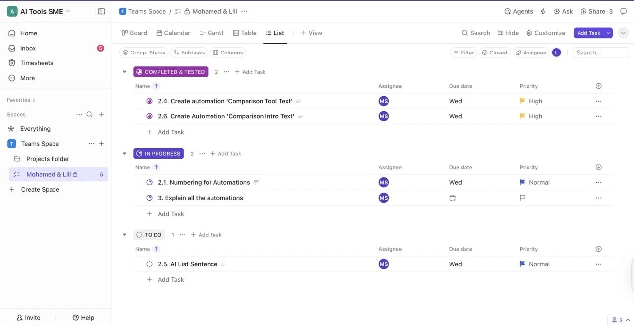Viewport: 634px width, 326px height.
Task: Toggle the Closed tasks filter
Action: pos(494,53)
